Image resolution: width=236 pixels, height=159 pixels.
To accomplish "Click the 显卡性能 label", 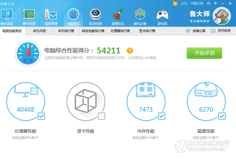I will tap(86, 131).
